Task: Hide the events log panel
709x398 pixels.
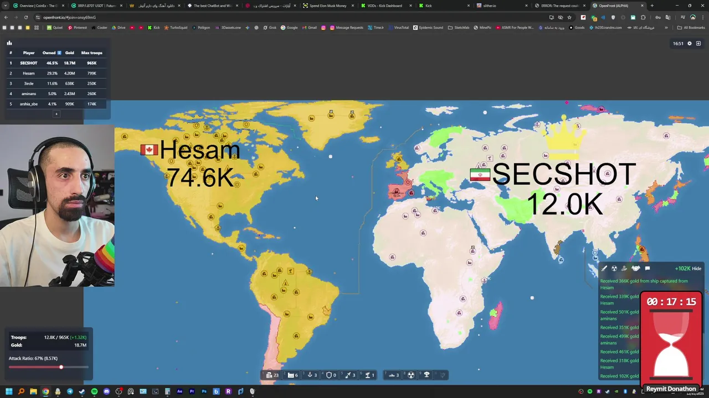Action: (696, 269)
